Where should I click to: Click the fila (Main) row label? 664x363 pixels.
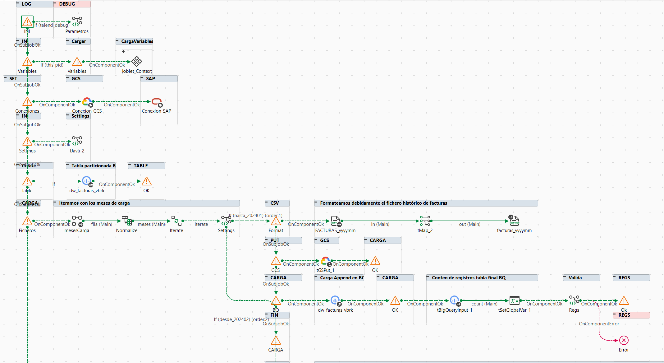click(102, 224)
